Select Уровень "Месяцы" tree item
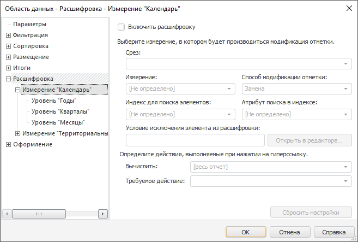358x242 pixels. click(58, 122)
